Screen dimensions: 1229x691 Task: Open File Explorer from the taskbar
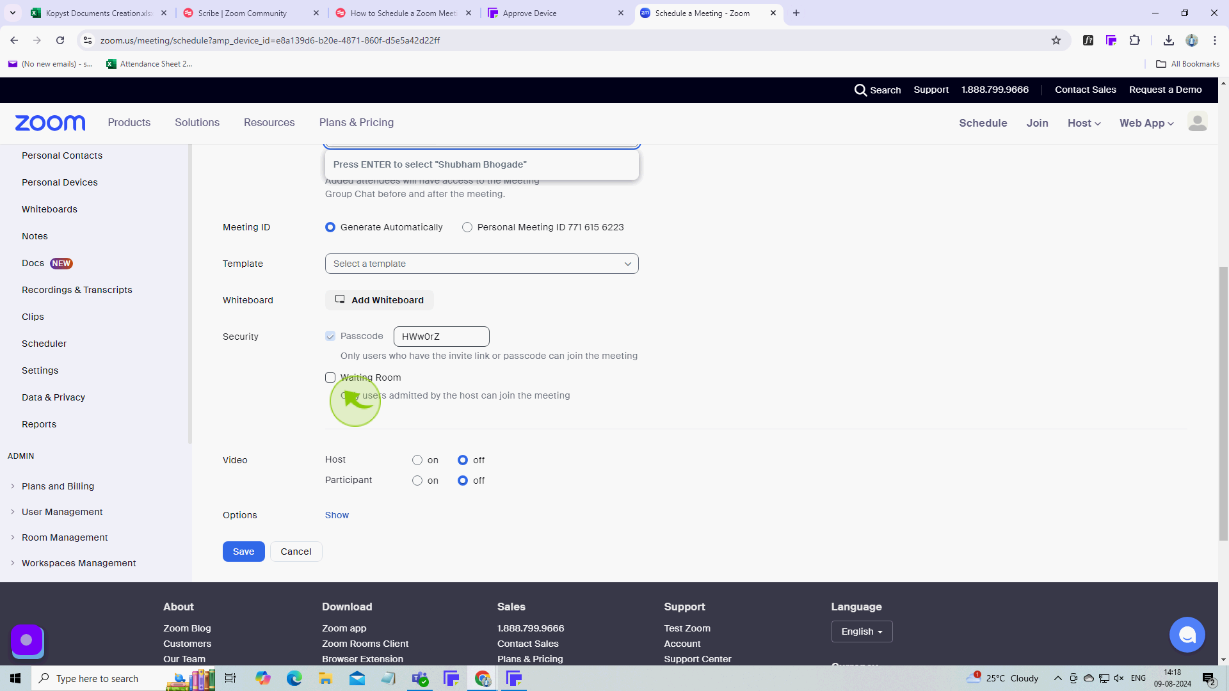point(325,678)
